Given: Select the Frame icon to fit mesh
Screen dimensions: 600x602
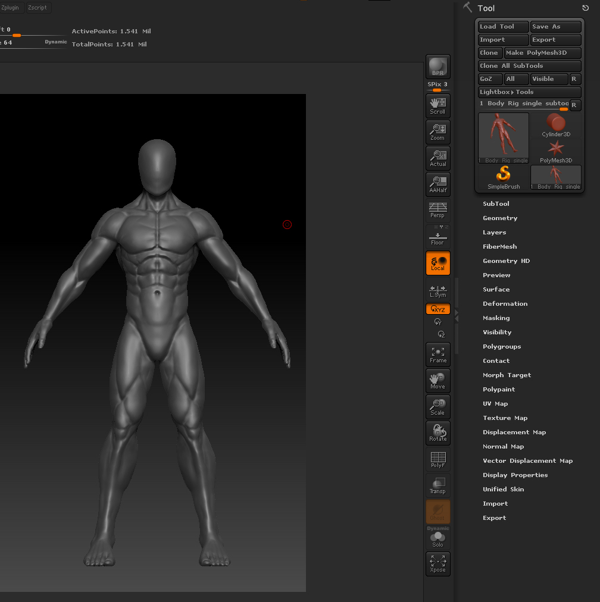Looking at the screenshot, I should [437, 354].
